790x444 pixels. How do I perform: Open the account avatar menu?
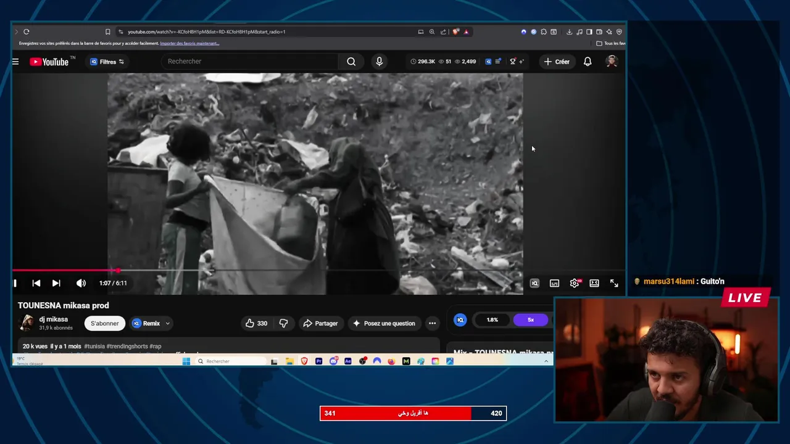point(612,61)
